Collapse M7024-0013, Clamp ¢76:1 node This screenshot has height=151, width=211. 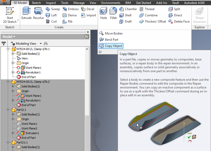[x=8, y=49]
